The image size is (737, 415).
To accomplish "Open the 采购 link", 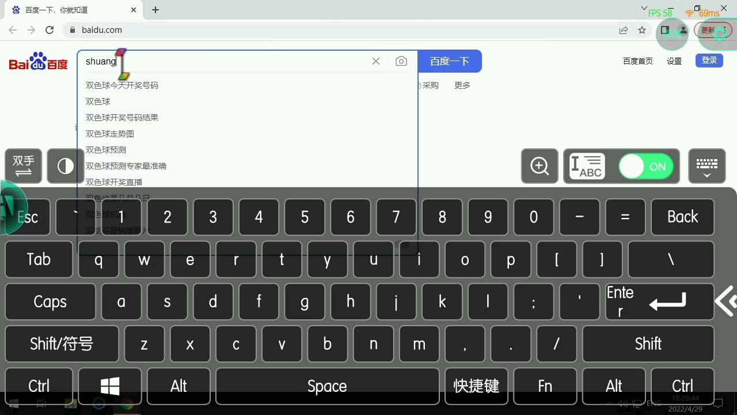I will [x=430, y=85].
